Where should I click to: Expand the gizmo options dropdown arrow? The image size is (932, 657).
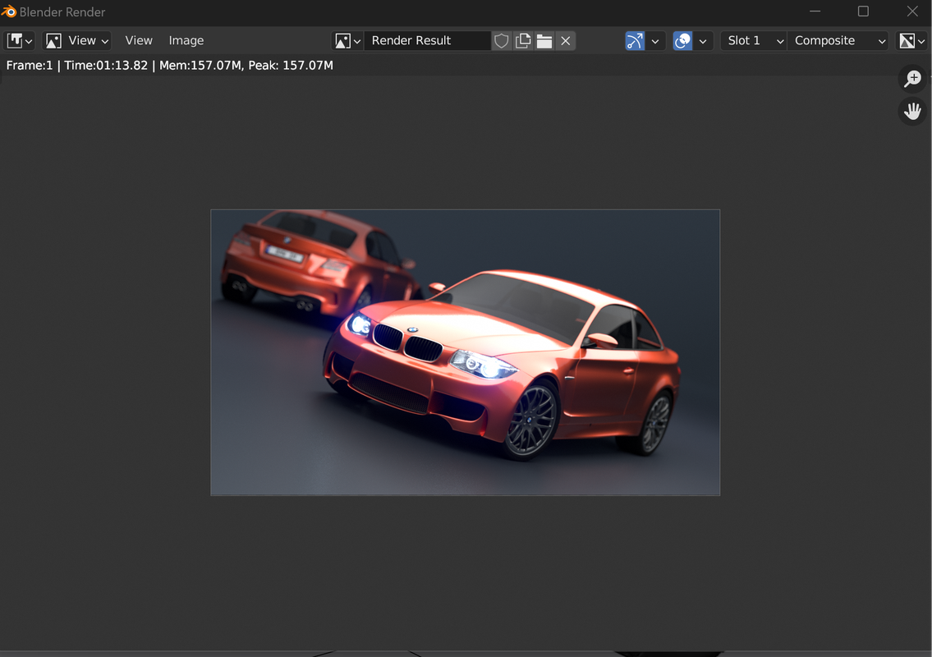tap(655, 40)
